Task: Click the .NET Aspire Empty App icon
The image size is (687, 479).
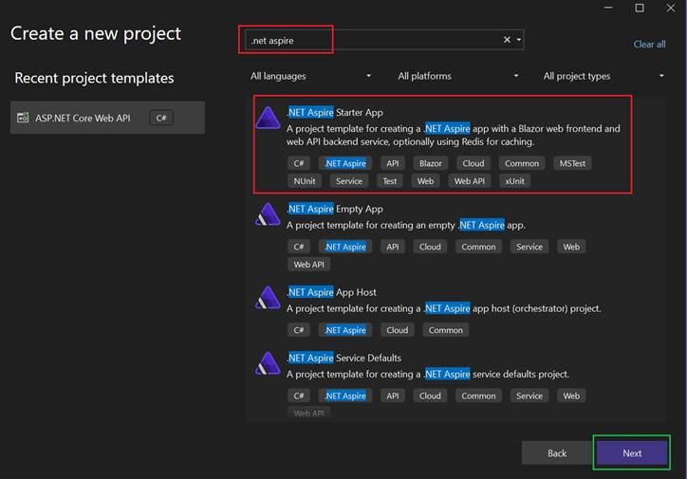Action: tap(268, 214)
